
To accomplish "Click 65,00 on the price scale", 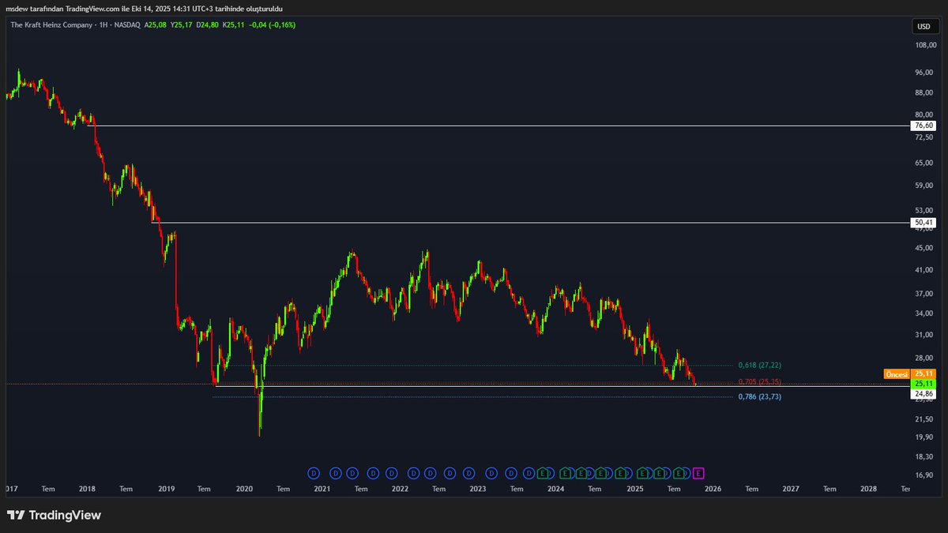I will click(x=924, y=163).
